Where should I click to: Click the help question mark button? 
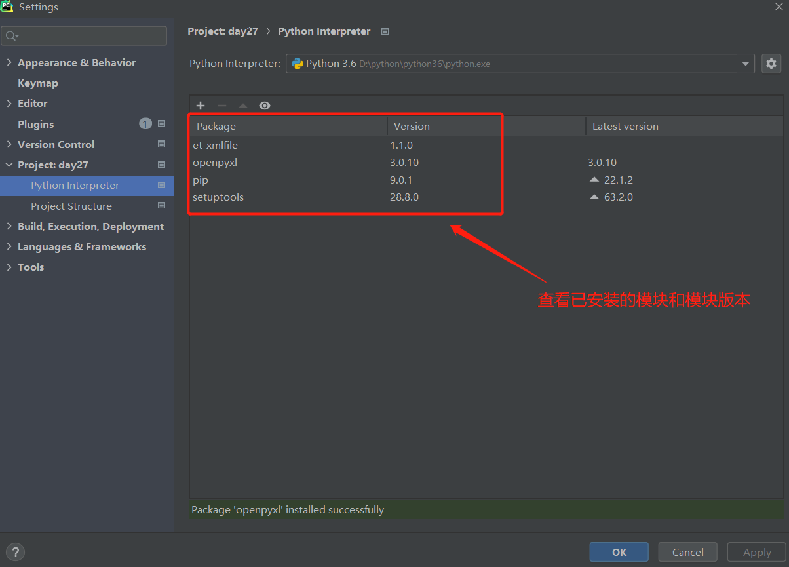pos(15,552)
